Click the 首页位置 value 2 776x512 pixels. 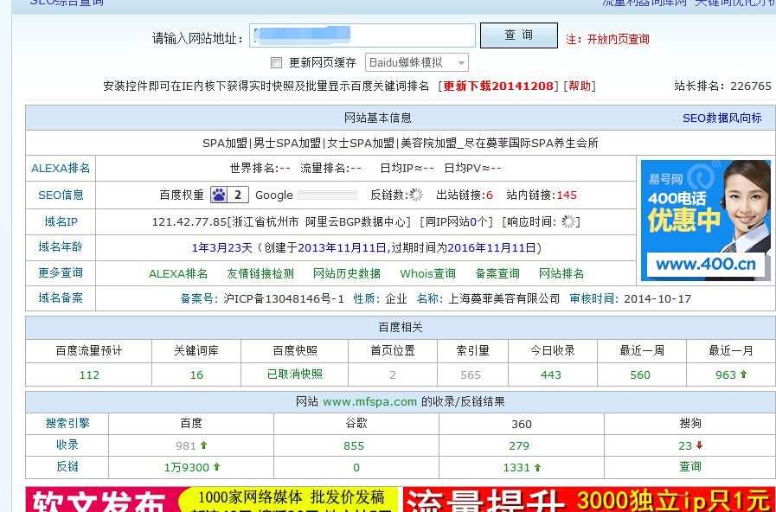tap(393, 375)
